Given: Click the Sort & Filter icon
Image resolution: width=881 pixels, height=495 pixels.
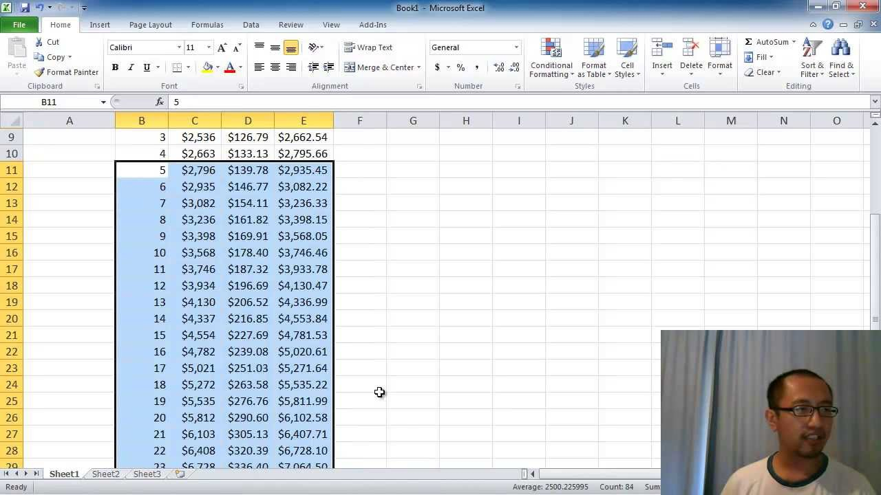Looking at the screenshot, I should [812, 49].
